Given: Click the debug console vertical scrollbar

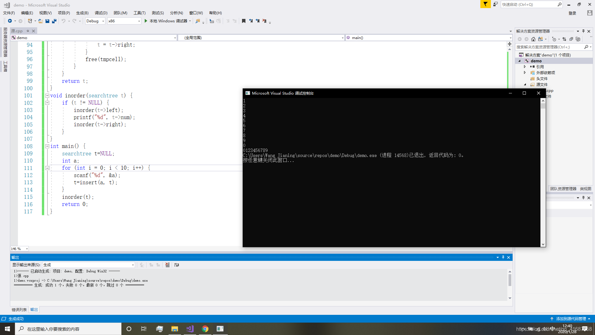Looking at the screenshot, I should (x=543, y=172).
